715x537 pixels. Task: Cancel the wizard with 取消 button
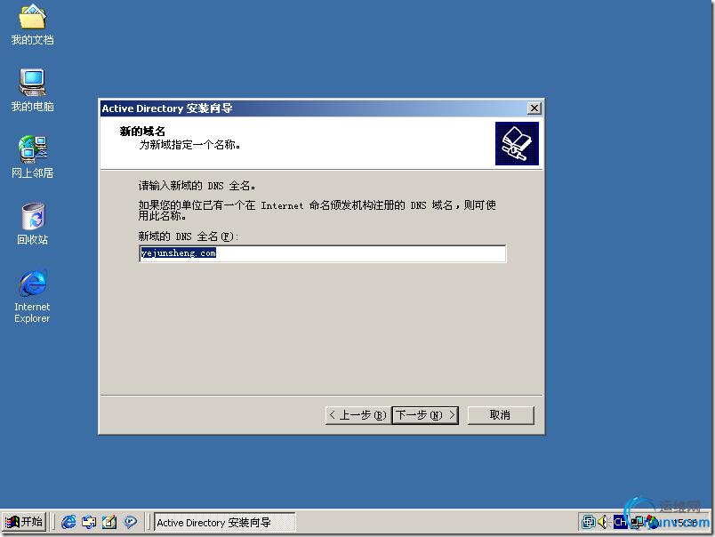[501, 415]
